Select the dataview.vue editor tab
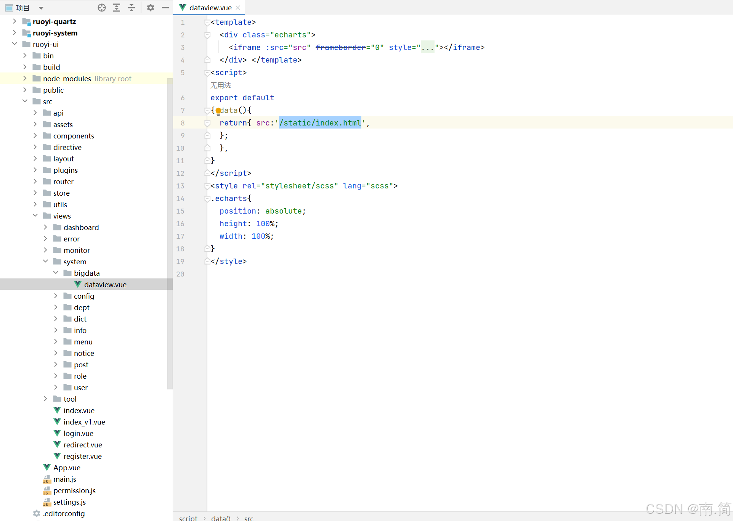733x521 pixels. (x=210, y=8)
